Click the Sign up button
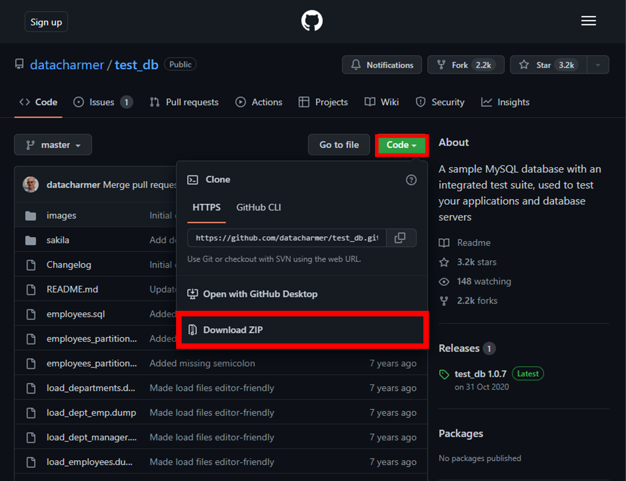The width and height of the screenshot is (626, 481). [x=46, y=22]
